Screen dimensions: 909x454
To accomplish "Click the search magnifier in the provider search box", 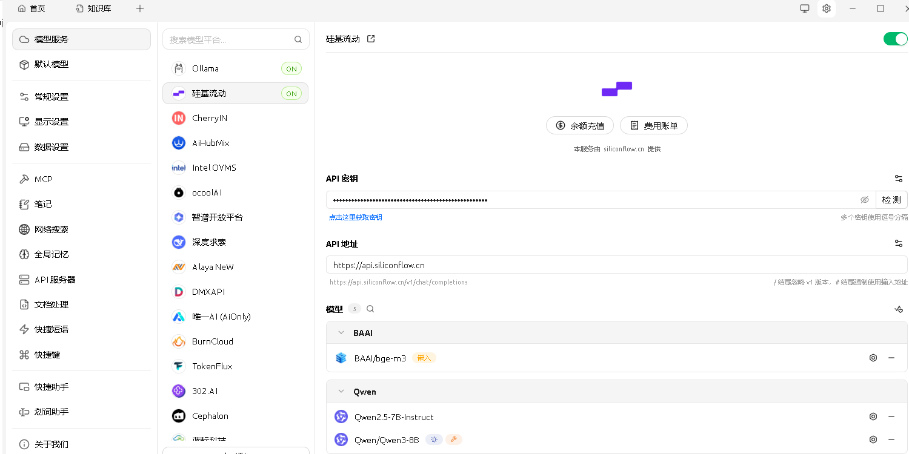I will pos(298,39).
